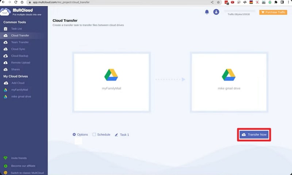The width and height of the screenshot is (292, 175).
Task: Go forward in browser
Action: coord(9,2)
